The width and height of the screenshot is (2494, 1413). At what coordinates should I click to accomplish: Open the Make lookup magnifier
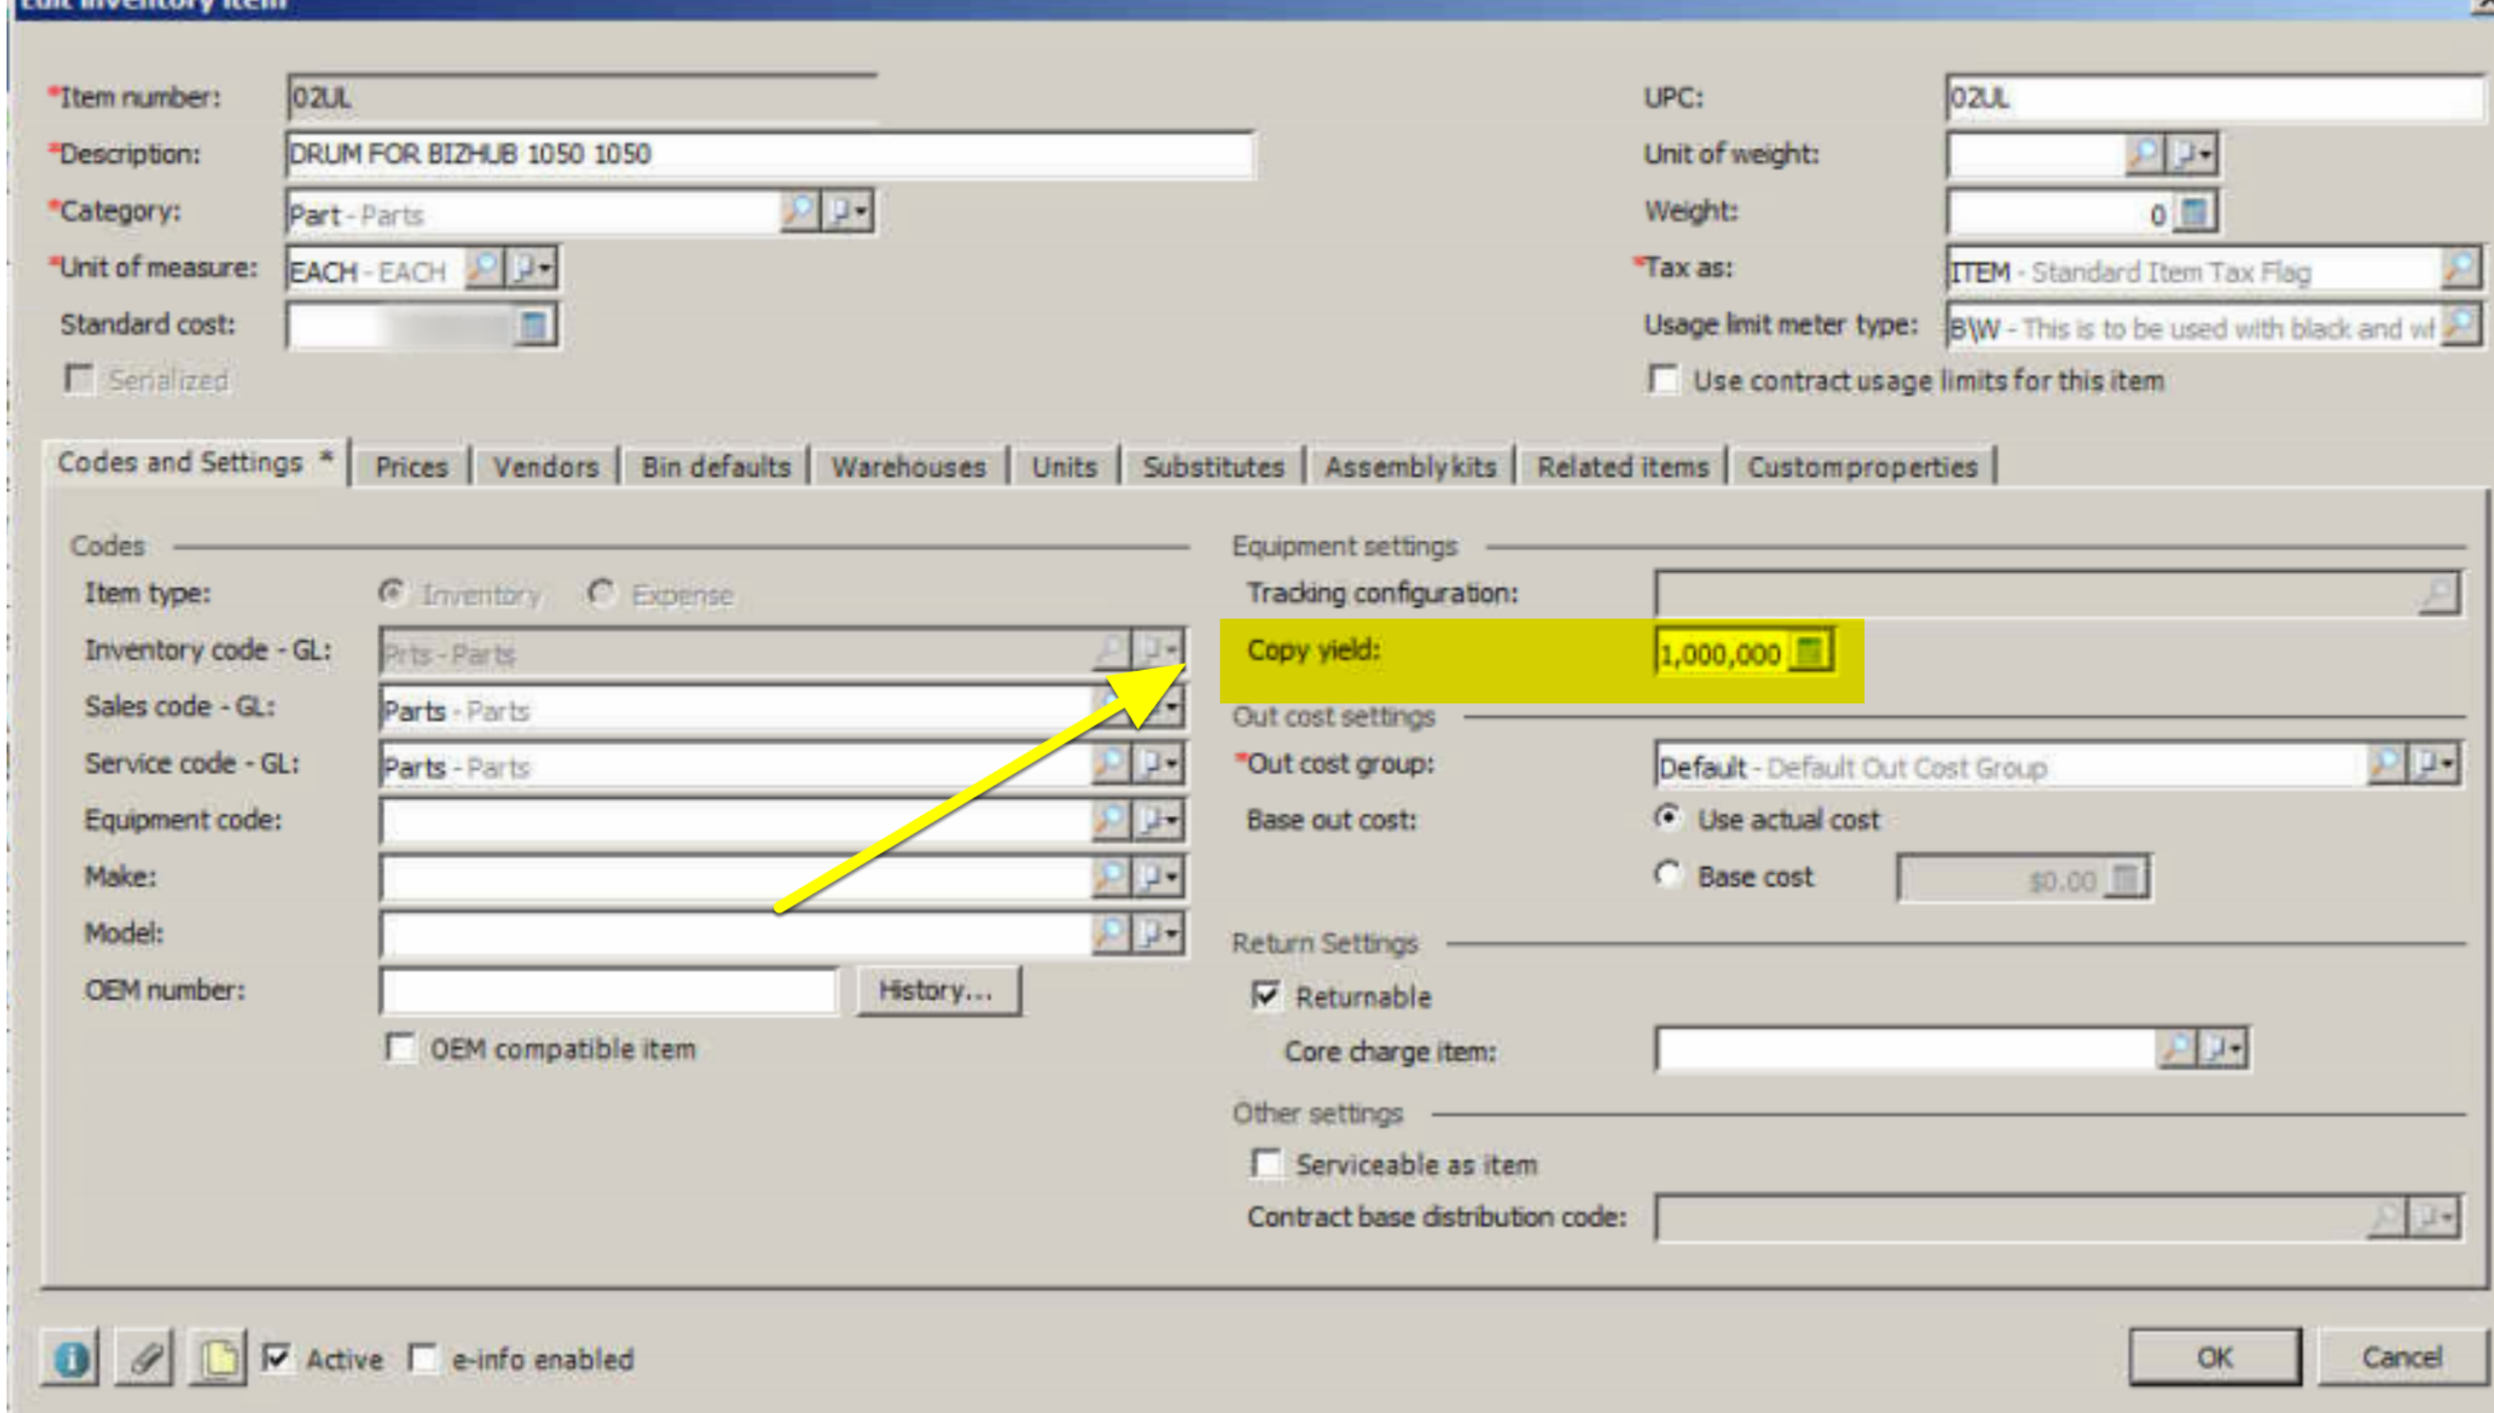(x=1110, y=878)
